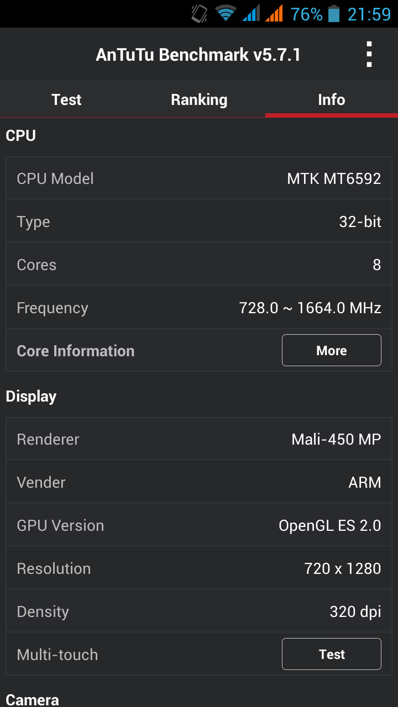
Task: Select the Info tab
Action: (x=331, y=99)
